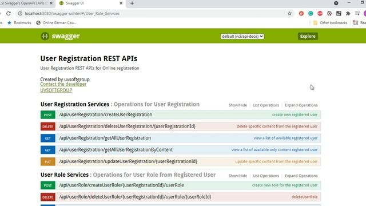Switch to the Swagger OpenAPI tab
Viewport: 366px width, 206px height.
[x=23, y=3]
